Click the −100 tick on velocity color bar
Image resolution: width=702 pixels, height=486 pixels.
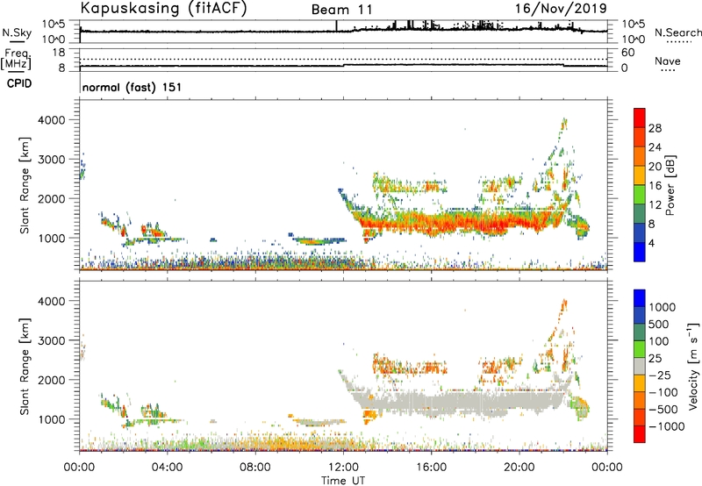point(663,392)
